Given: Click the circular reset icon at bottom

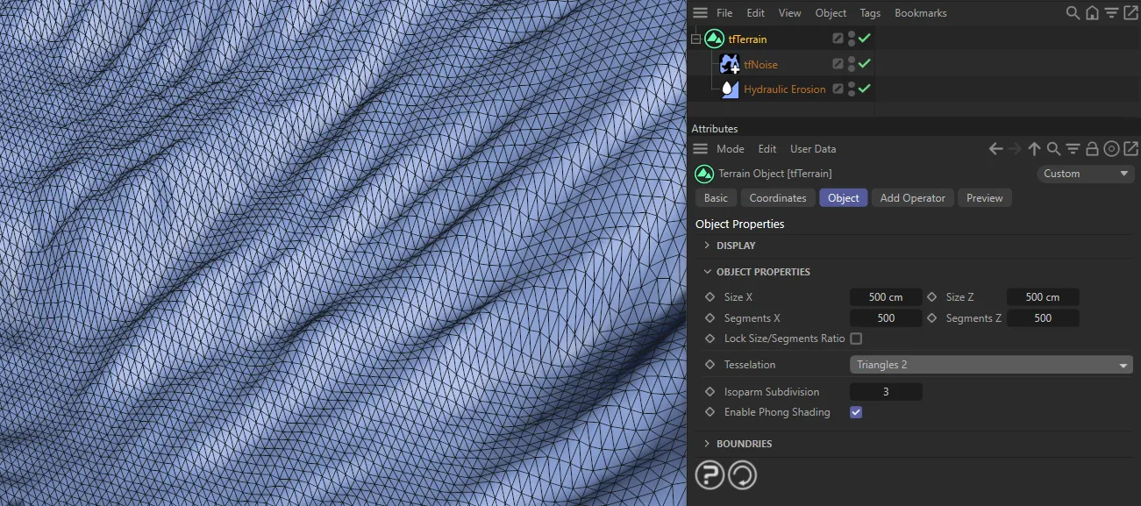Looking at the screenshot, I should point(742,474).
